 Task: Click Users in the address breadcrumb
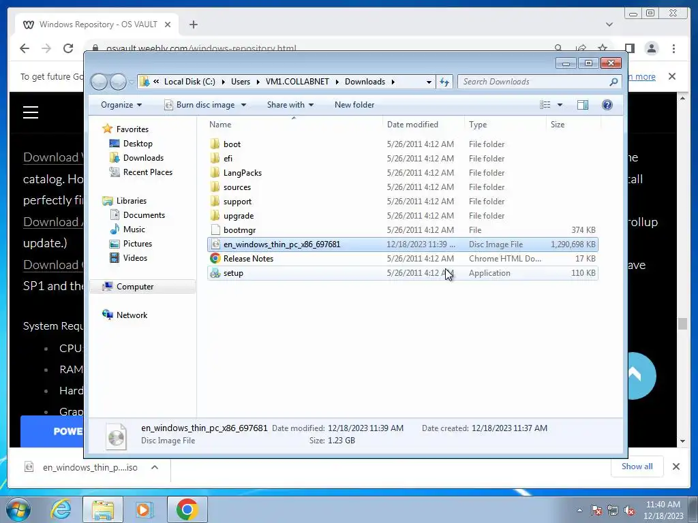coord(241,82)
